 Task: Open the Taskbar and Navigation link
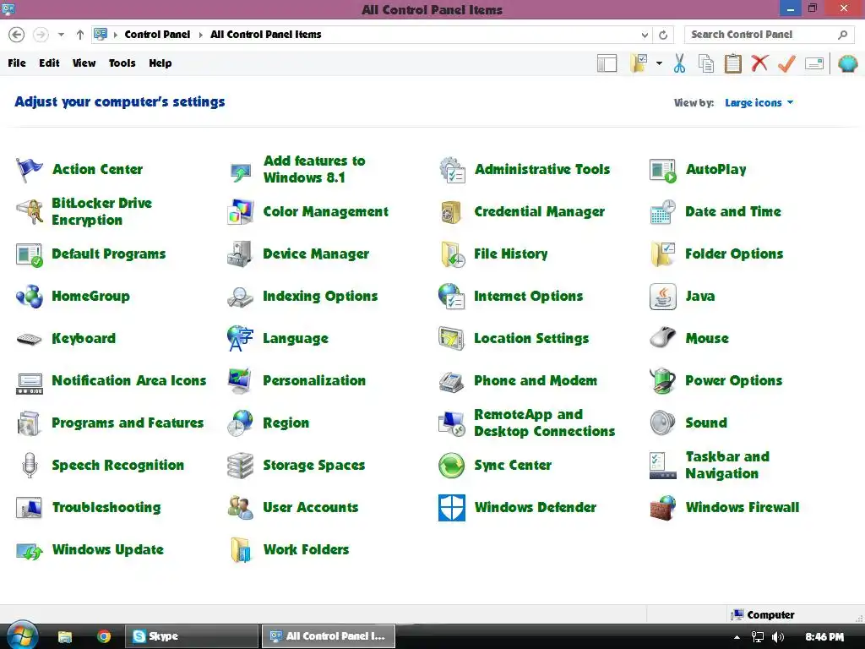tap(727, 466)
